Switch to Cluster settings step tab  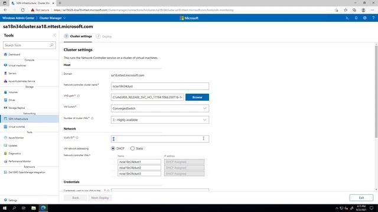(x=78, y=37)
